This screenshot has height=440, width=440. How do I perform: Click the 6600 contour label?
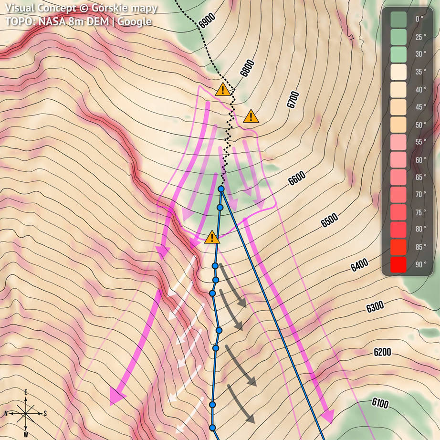click(x=297, y=178)
